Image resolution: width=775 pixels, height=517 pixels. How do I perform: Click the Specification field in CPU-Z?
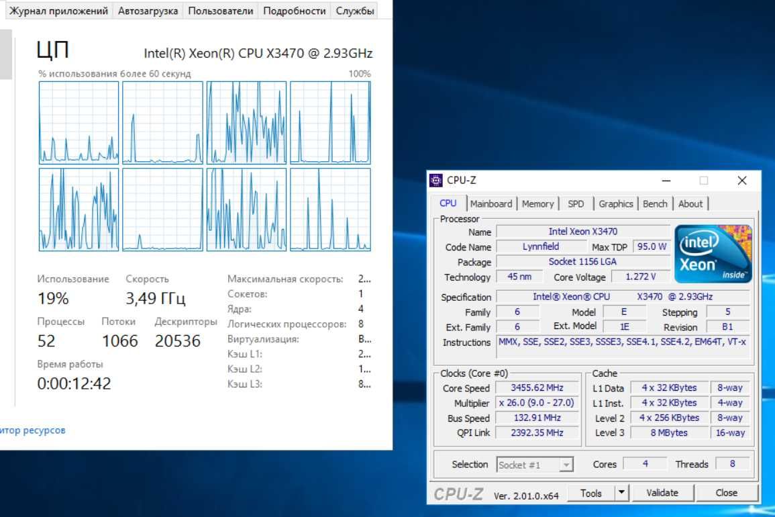623,297
